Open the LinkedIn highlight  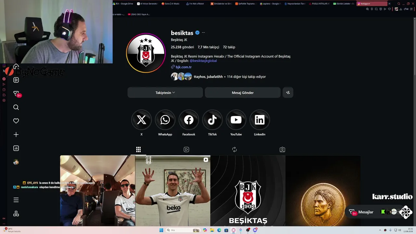[260, 120]
